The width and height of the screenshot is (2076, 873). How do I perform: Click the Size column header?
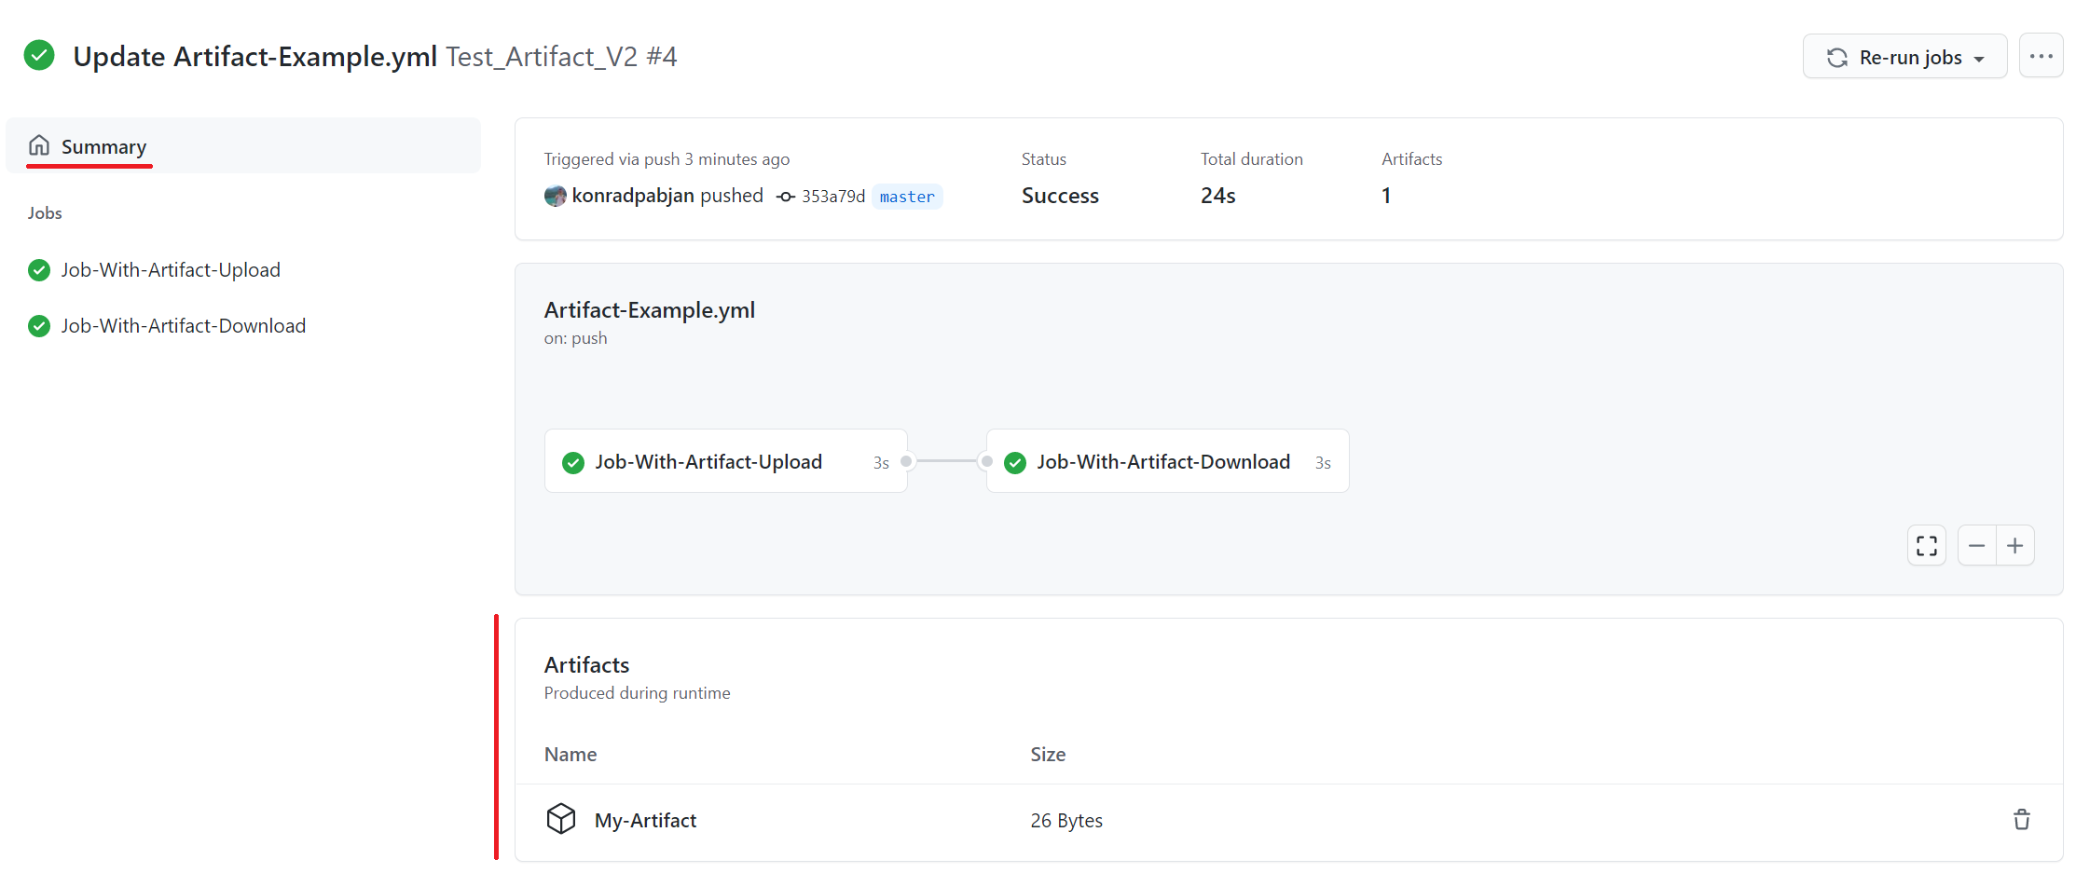[1048, 755]
